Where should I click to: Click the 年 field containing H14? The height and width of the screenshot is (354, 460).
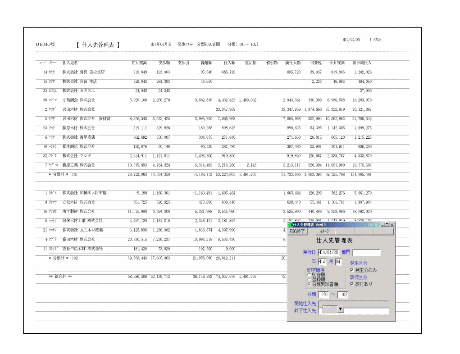coord(322,262)
